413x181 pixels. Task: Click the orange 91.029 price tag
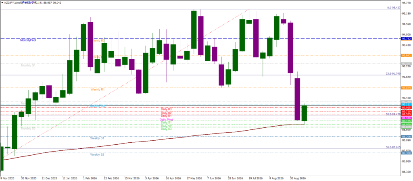pos(406,88)
